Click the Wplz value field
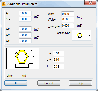The image size is (98, 91). (x=68, y=19)
